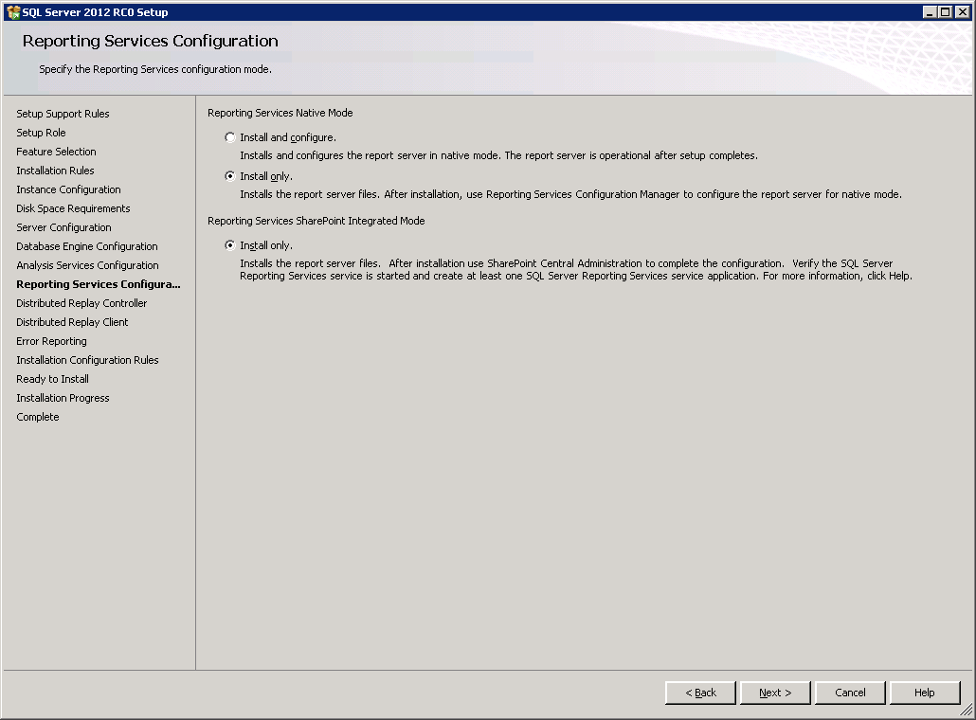Image resolution: width=976 pixels, height=720 pixels.
Task: Click Disk Space Requirements step
Action: click(73, 208)
